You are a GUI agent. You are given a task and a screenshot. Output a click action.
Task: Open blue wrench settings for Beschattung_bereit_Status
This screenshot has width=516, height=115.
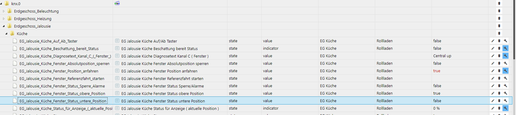(x=506, y=48)
